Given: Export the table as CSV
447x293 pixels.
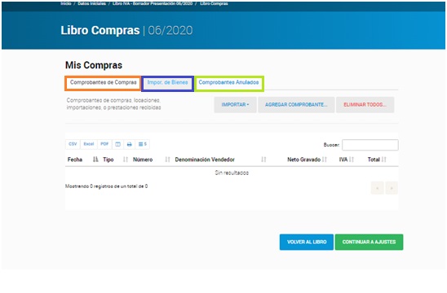Looking at the screenshot, I should tap(73, 144).
